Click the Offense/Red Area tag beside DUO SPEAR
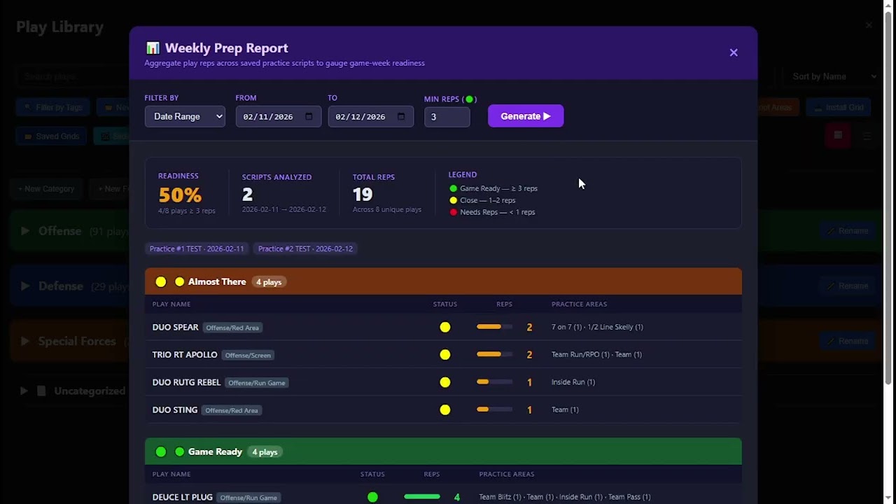Screen dimensions: 896x504 click(x=232, y=328)
